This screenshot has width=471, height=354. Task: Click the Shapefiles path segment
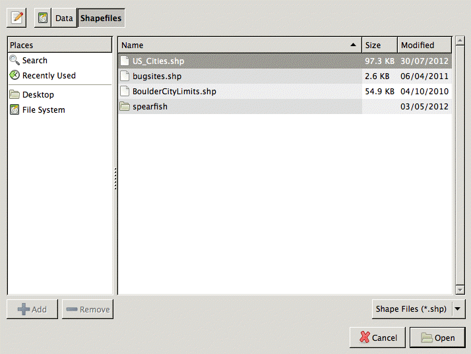point(101,18)
